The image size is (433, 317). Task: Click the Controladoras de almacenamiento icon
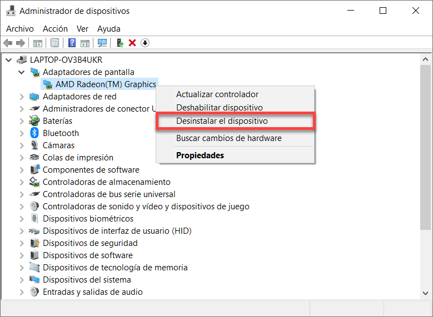click(34, 182)
